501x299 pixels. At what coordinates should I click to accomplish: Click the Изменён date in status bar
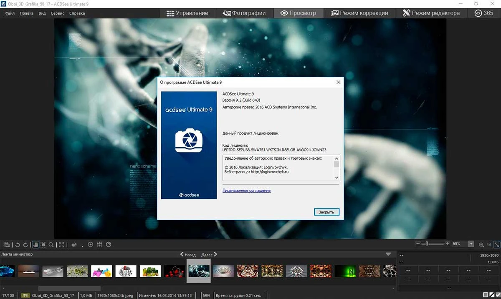[165, 295]
